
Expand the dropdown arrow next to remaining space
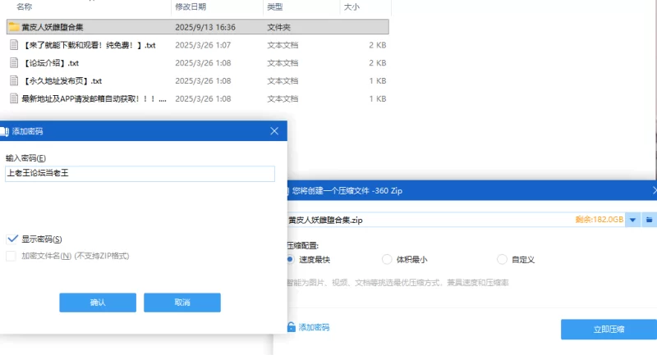click(632, 220)
